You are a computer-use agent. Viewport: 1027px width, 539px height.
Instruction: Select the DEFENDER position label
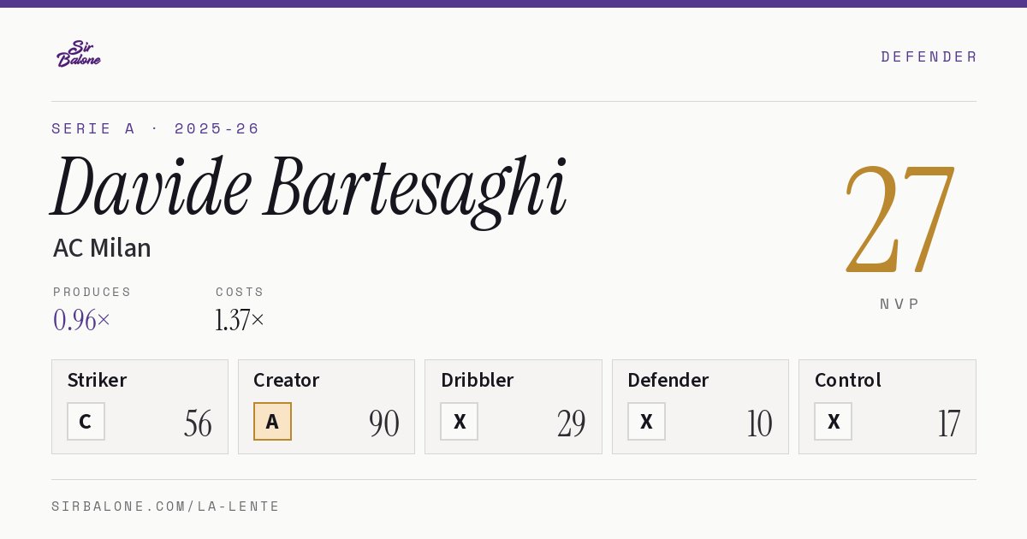[x=929, y=56]
